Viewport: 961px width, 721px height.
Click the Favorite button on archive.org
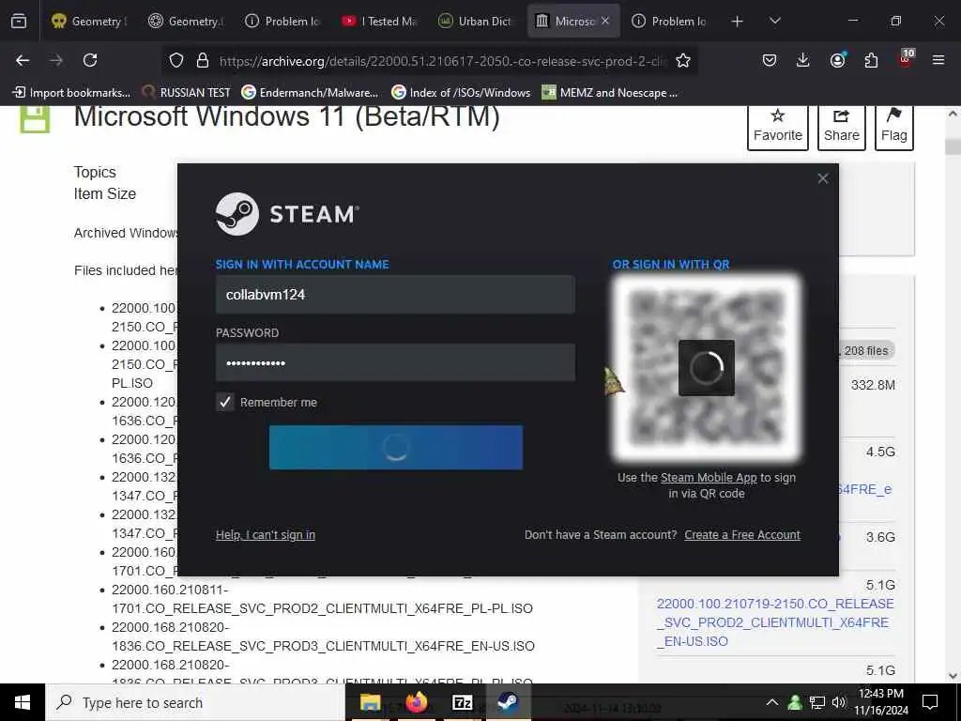(x=777, y=126)
